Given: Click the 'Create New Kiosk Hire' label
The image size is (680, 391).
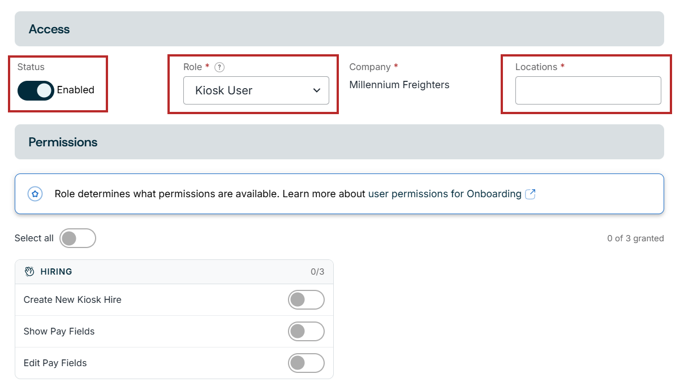Looking at the screenshot, I should [x=72, y=300].
